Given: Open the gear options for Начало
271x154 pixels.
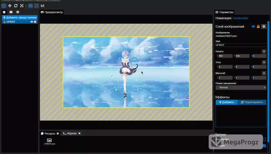Looking at the screenshot, I should pyautogui.click(x=264, y=51).
